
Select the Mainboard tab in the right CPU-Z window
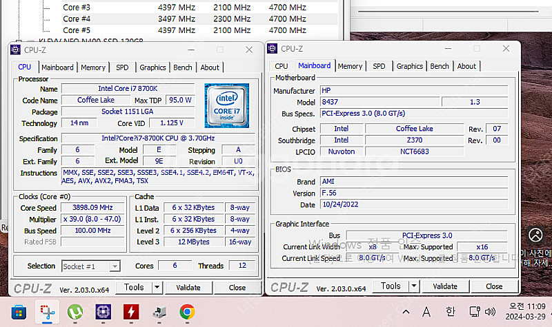[x=315, y=65]
